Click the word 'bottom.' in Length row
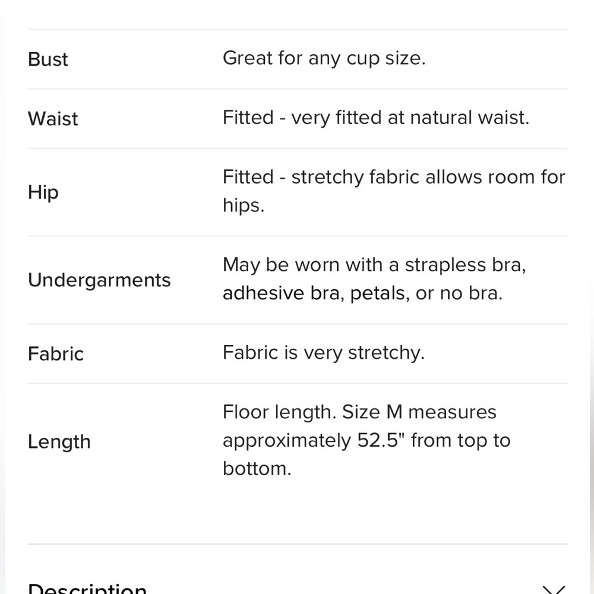The height and width of the screenshot is (594, 594). (257, 469)
